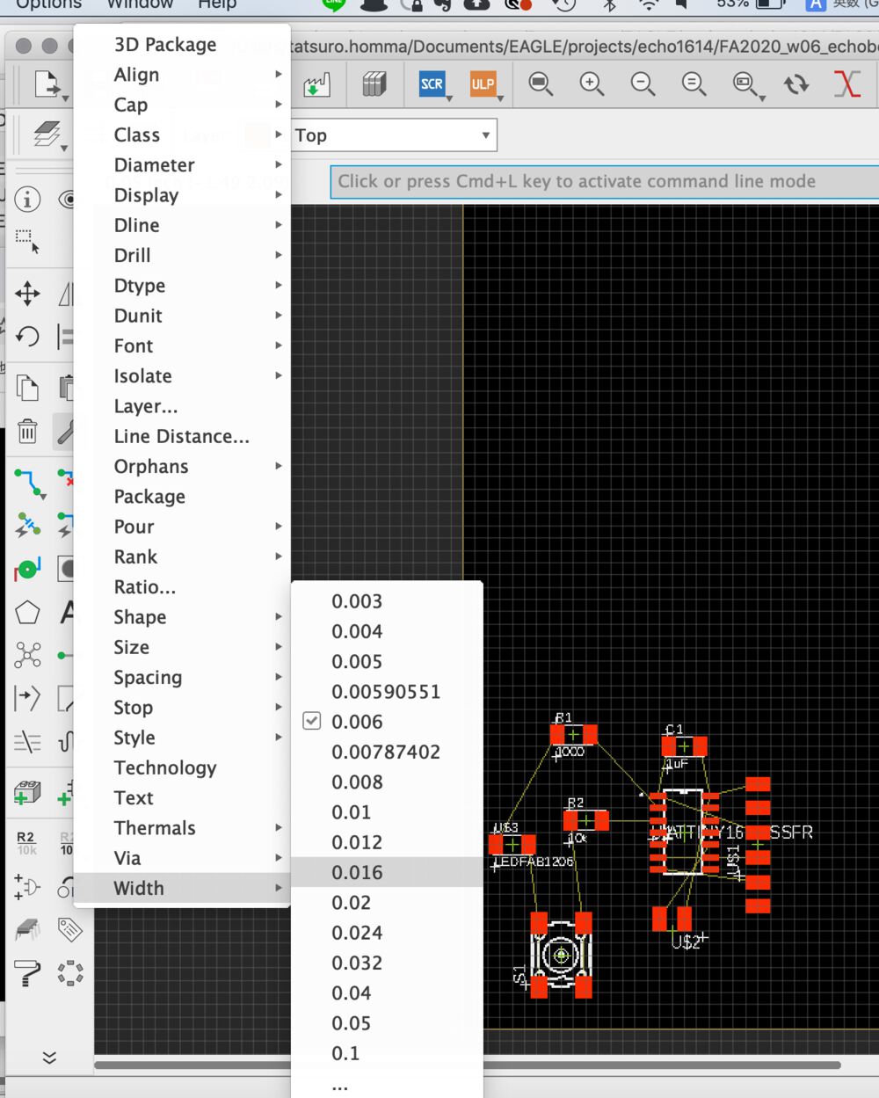Expand the Font submenu
This screenshot has width=879, height=1098.
click(182, 345)
